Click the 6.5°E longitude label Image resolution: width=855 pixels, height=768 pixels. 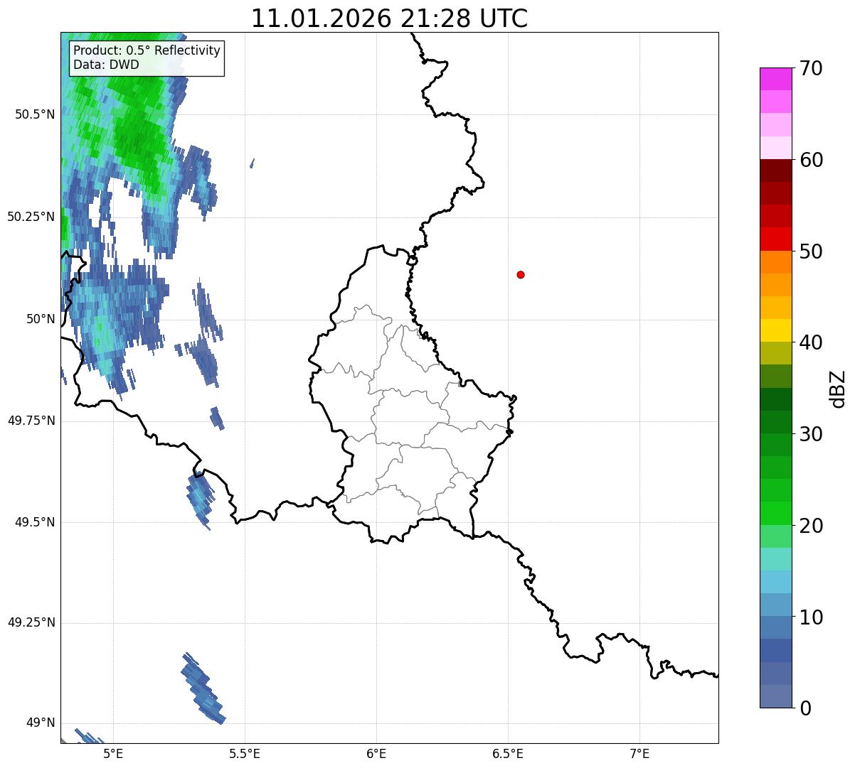pyautogui.click(x=508, y=753)
